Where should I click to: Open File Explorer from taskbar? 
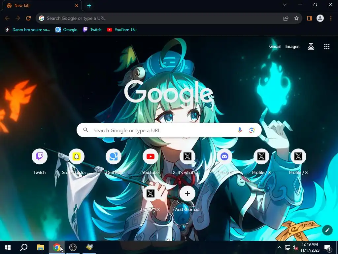coord(40,247)
